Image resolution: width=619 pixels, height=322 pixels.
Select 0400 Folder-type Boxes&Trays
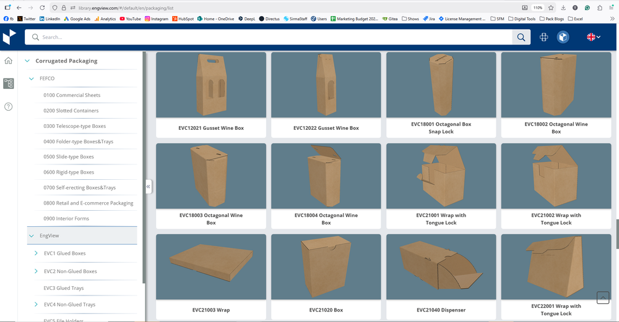[78, 142]
